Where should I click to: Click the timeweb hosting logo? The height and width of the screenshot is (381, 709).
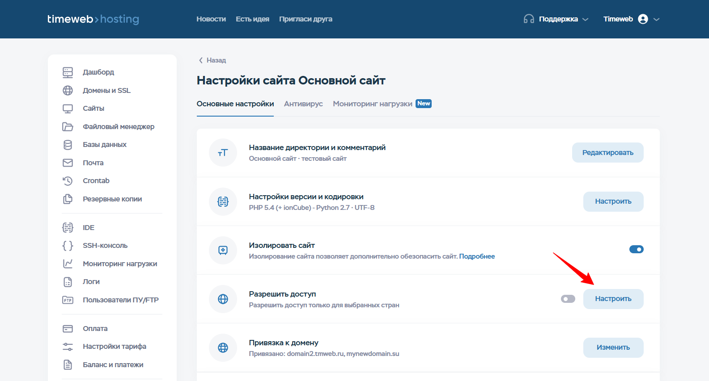(x=93, y=19)
